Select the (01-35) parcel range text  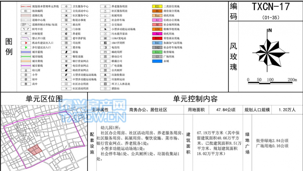coord(271,17)
